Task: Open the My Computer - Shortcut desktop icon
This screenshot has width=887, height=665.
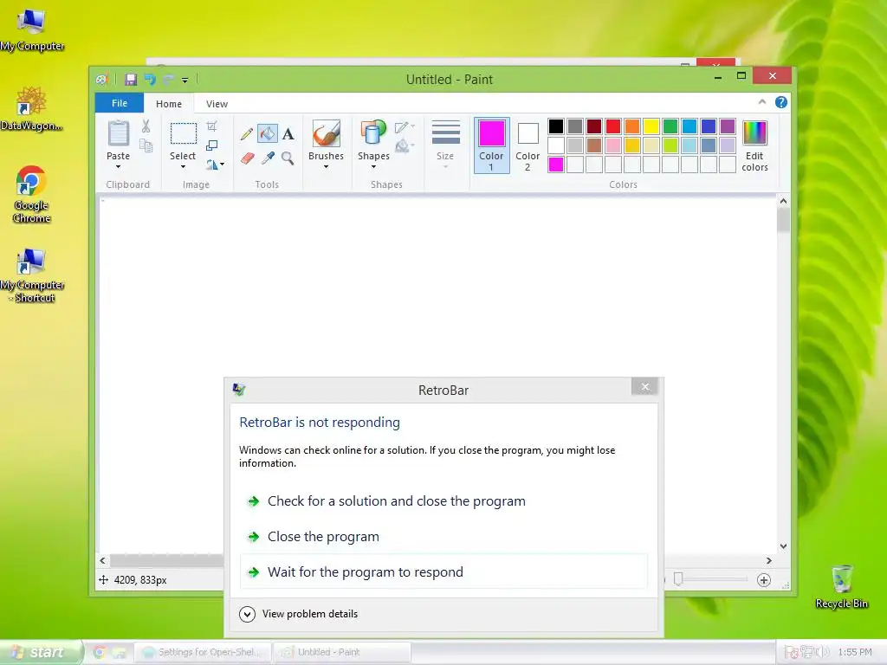Action: (32, 275)
